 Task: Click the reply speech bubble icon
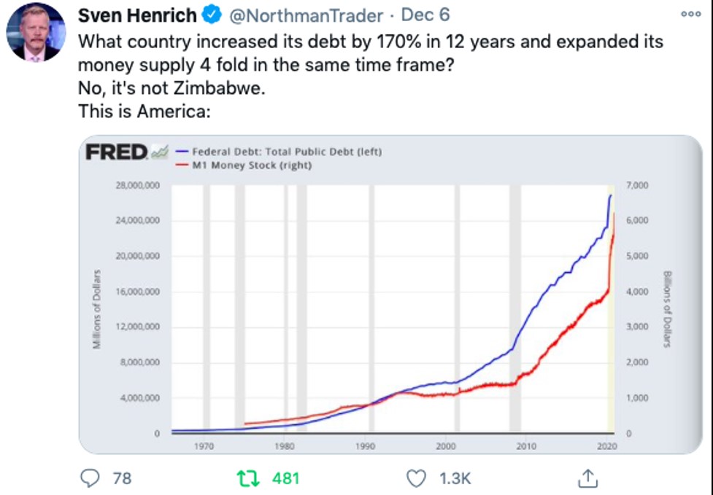coord(90,478)
